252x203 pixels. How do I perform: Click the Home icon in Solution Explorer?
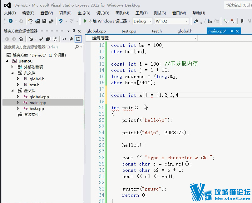click(x=21, y=39)
